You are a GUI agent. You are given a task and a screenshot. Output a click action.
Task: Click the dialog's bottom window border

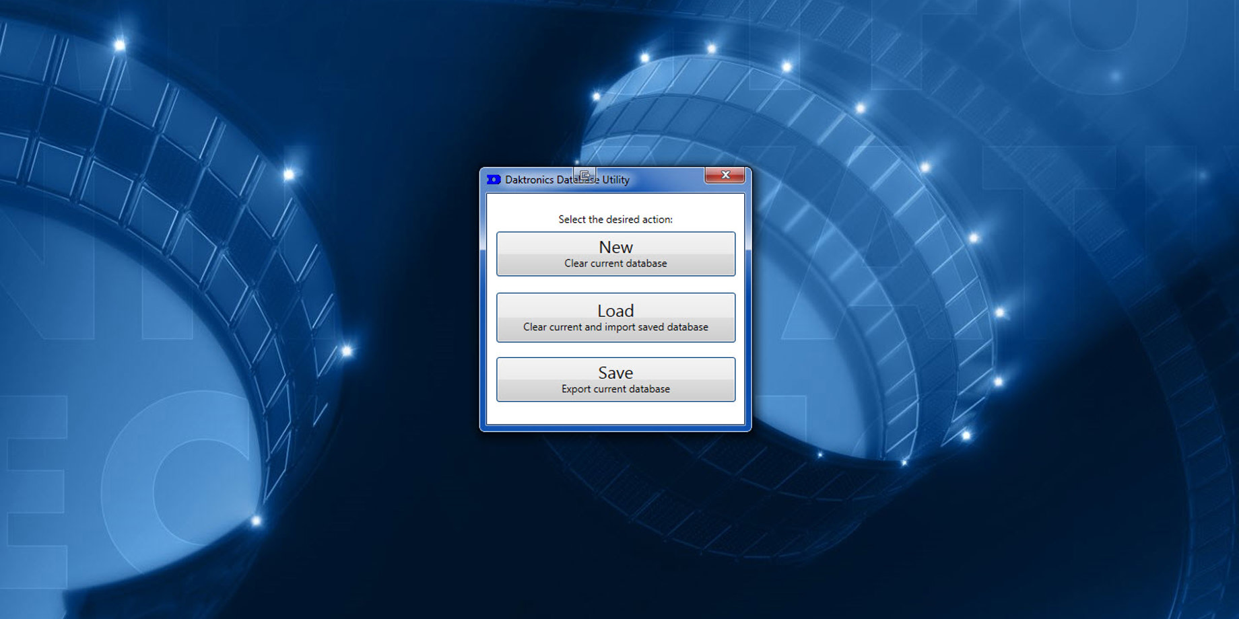point(615,428)
